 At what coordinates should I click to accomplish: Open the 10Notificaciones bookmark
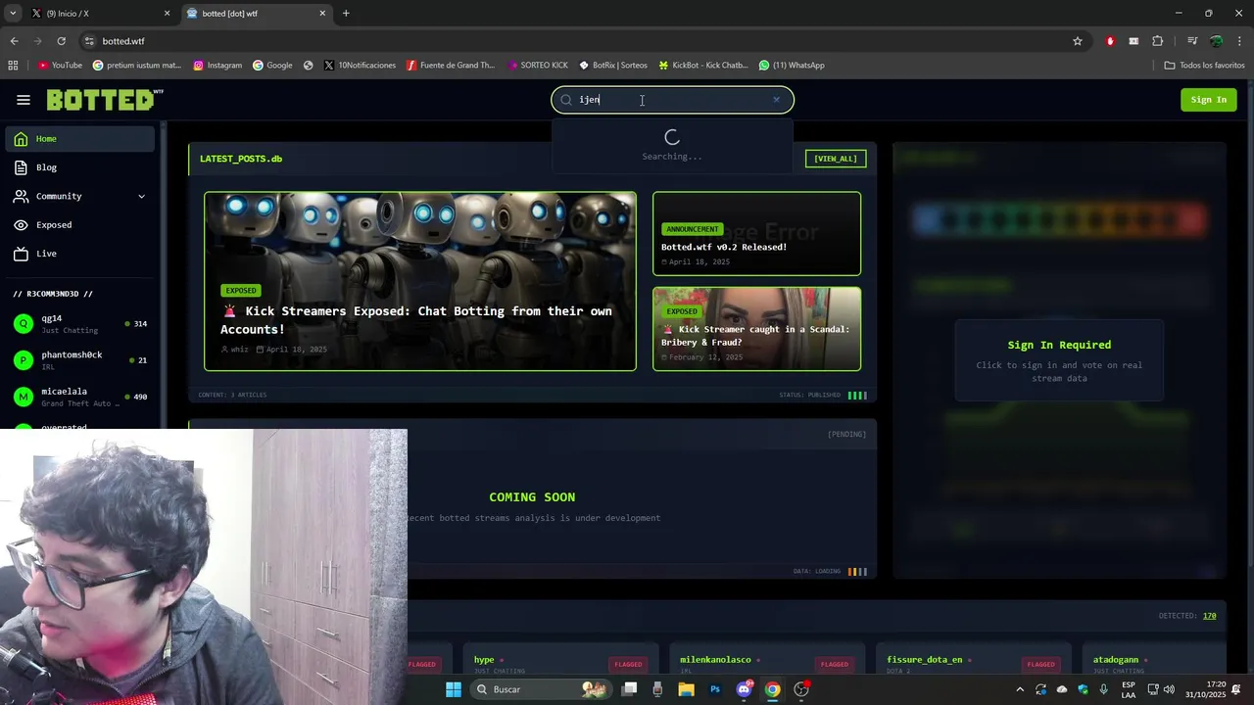click(360, 66)
